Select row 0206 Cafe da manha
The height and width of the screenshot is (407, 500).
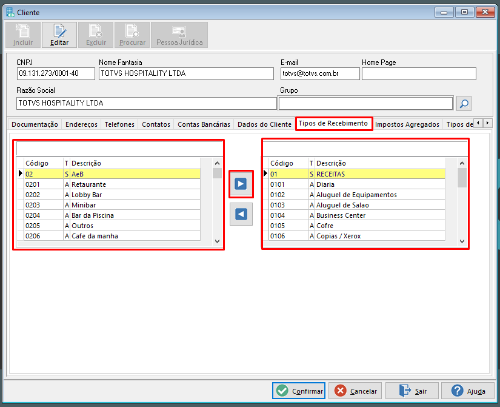pos(112,236)
